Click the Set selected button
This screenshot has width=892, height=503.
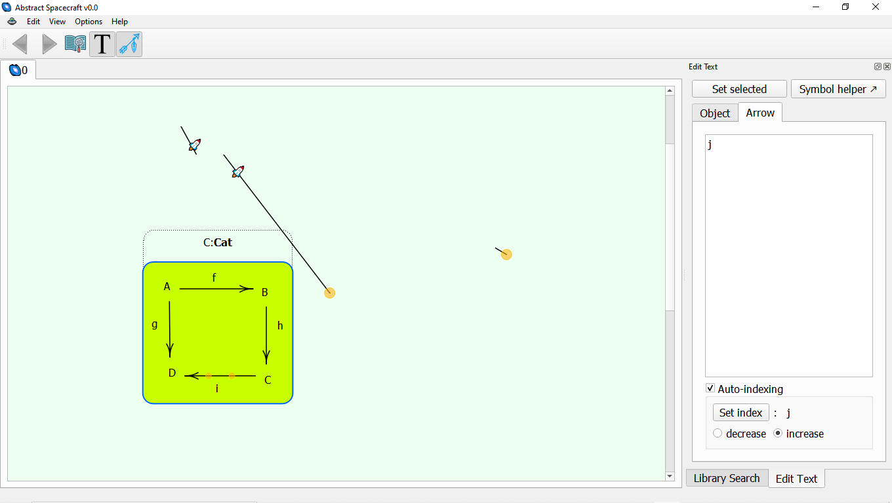point(739,89)
